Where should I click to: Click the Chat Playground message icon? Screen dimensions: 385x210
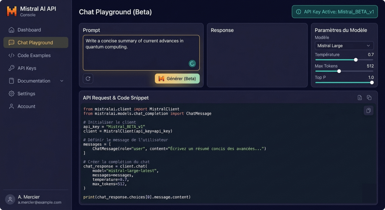click(11, 42)
